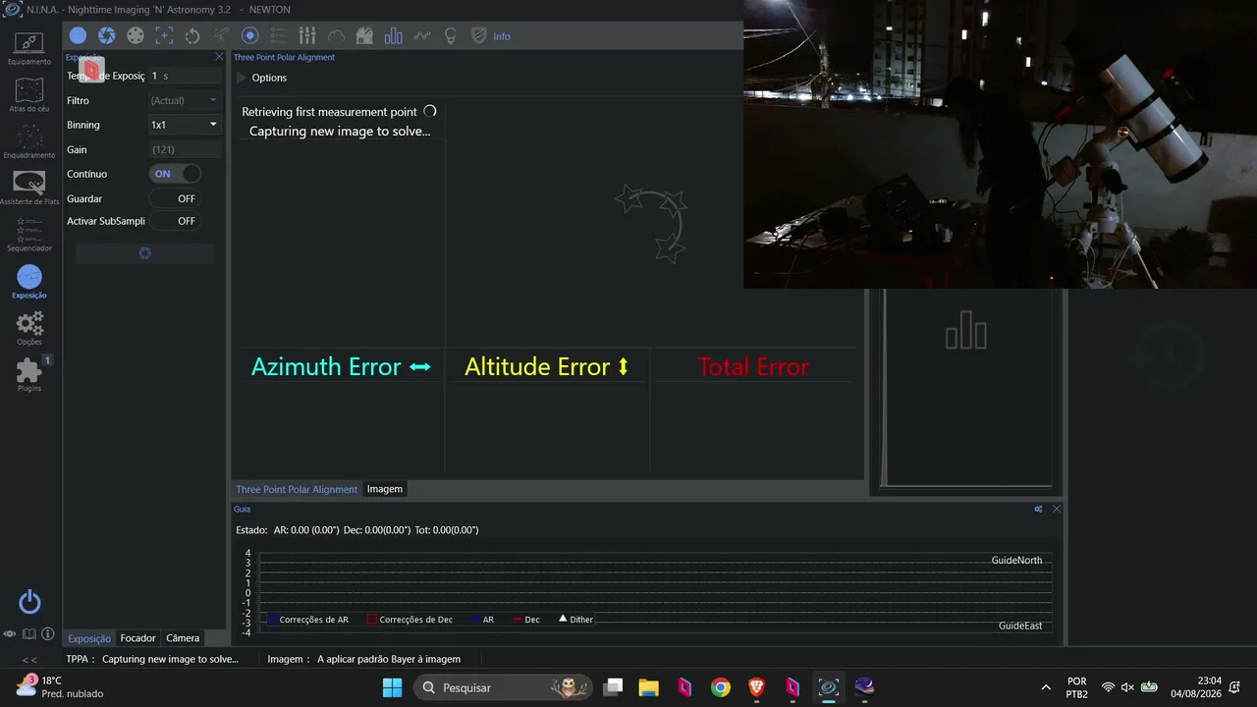Viewport: 1257px width, 707px height.
Task: Open the Windows Start menu
Action: coord(392,687)
